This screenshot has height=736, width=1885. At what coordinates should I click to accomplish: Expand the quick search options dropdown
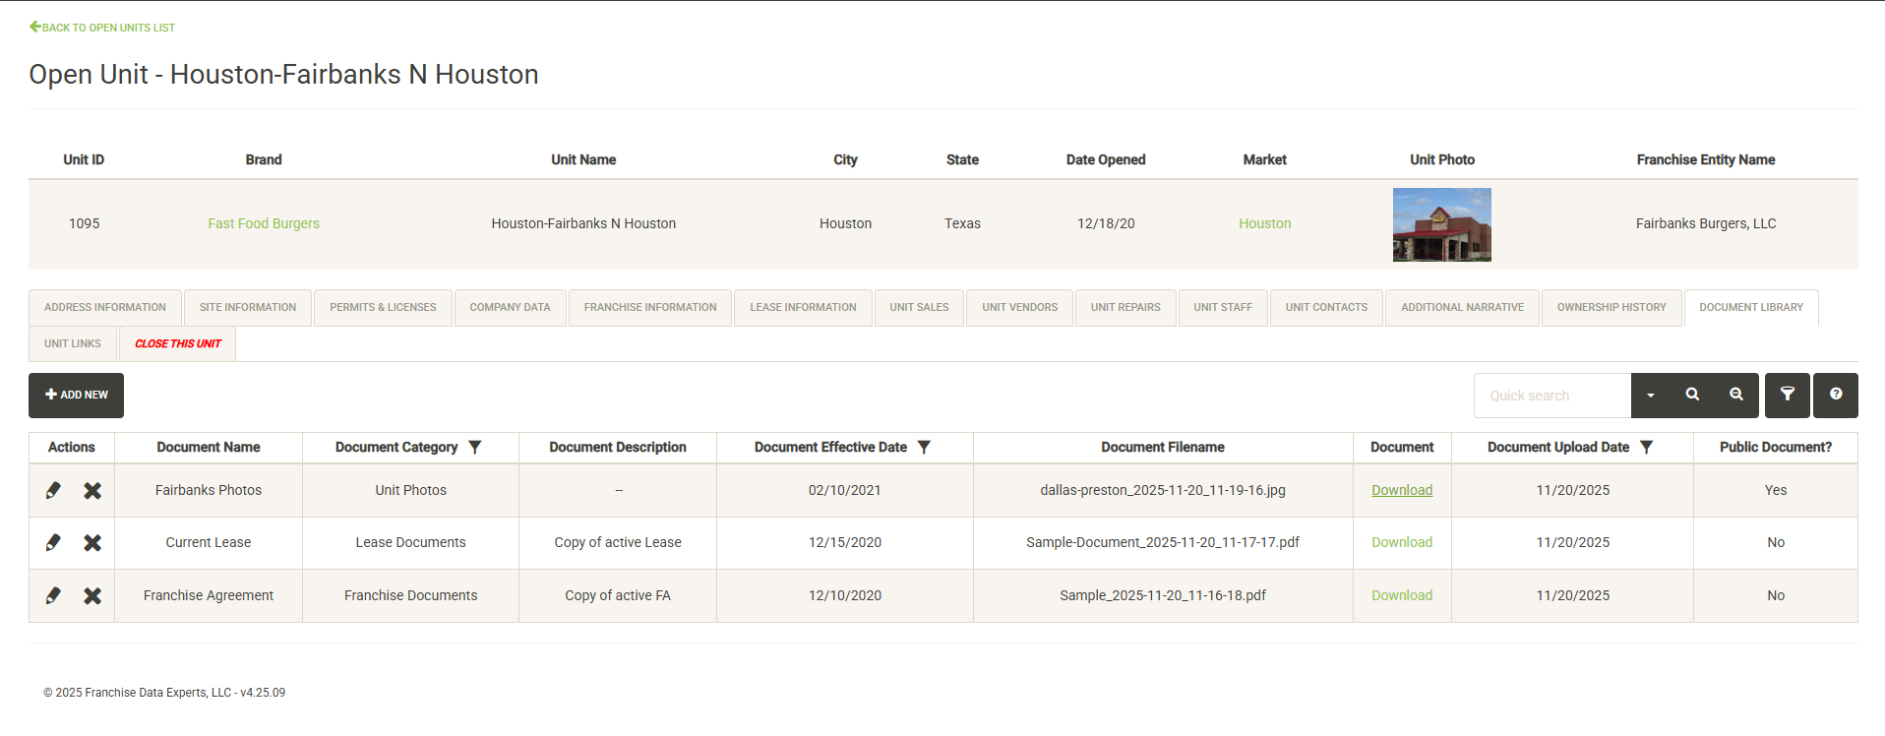(x=1651, y=396)
